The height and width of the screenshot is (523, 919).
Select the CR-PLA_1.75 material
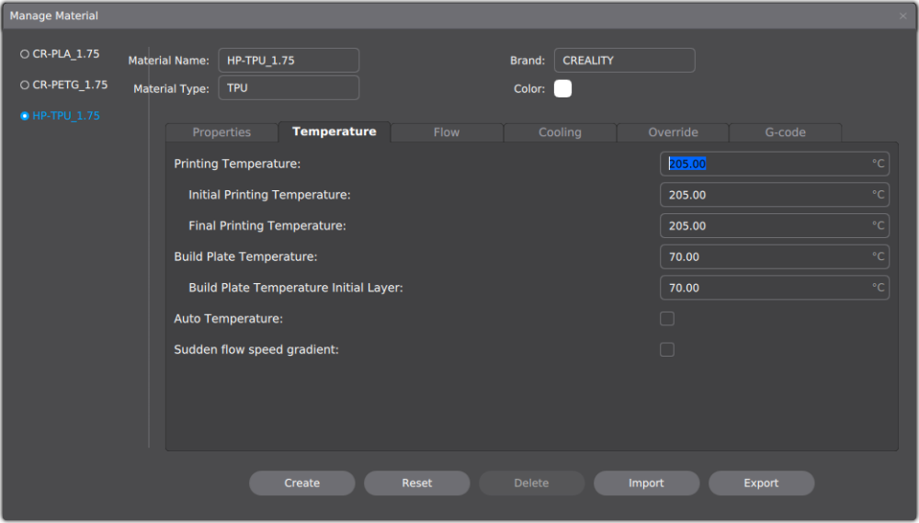click(25, 54)
